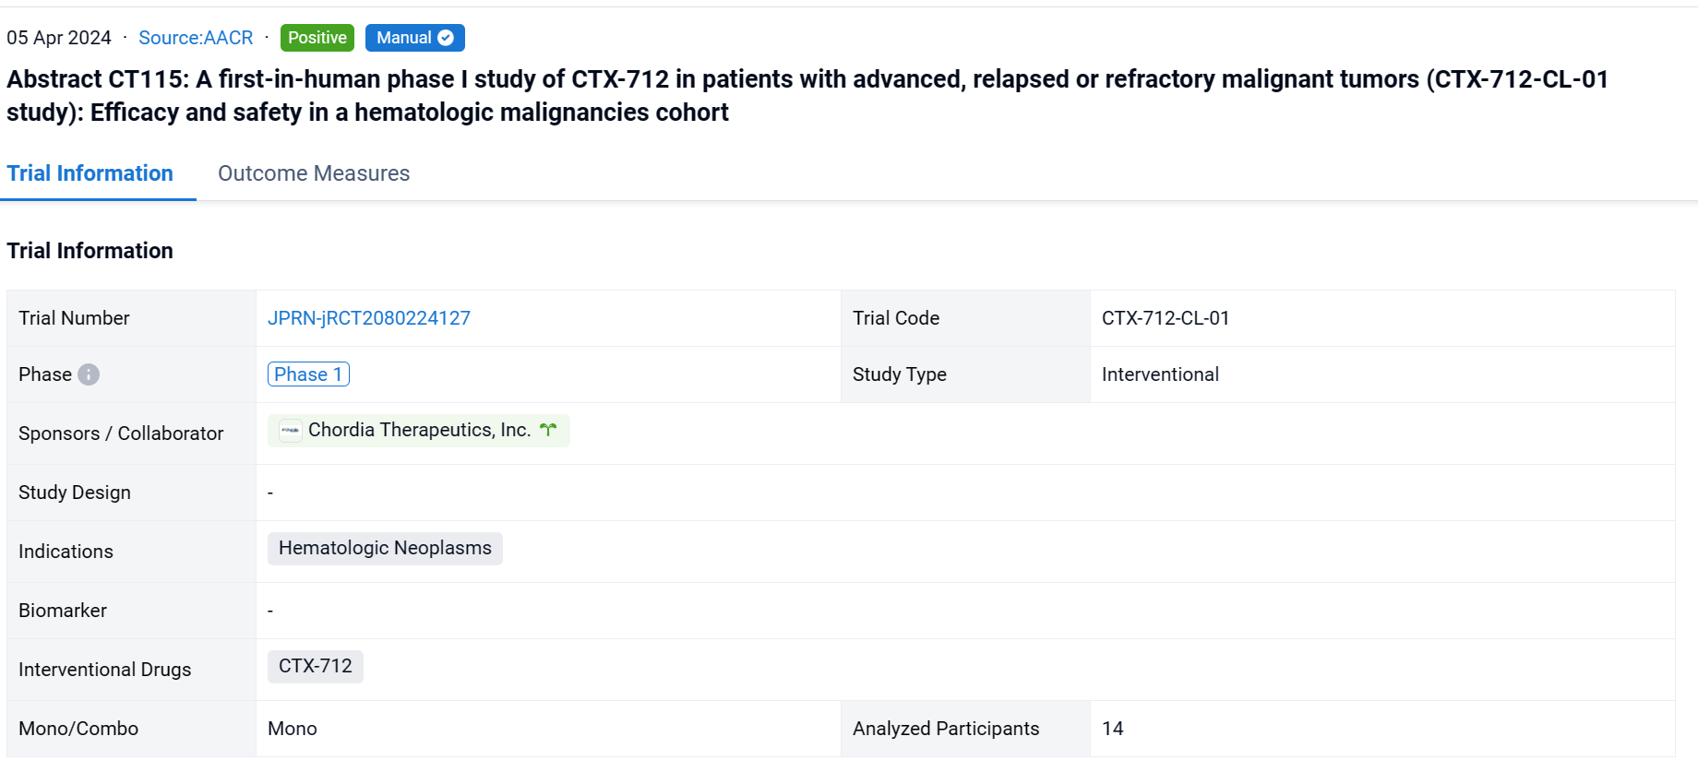
Task: Open the Source:AACR link
Action: [x=196, y=38]
